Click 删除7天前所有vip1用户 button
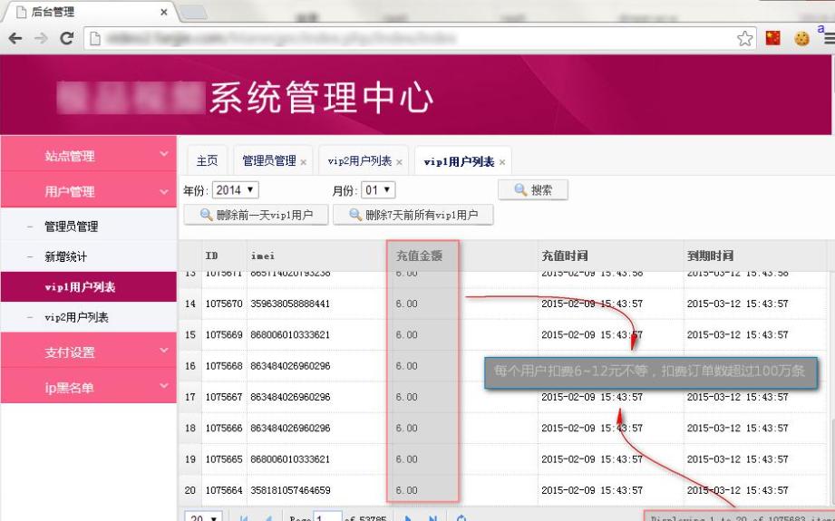This screenshot has height=521, width=835. (x=413, y=215)
